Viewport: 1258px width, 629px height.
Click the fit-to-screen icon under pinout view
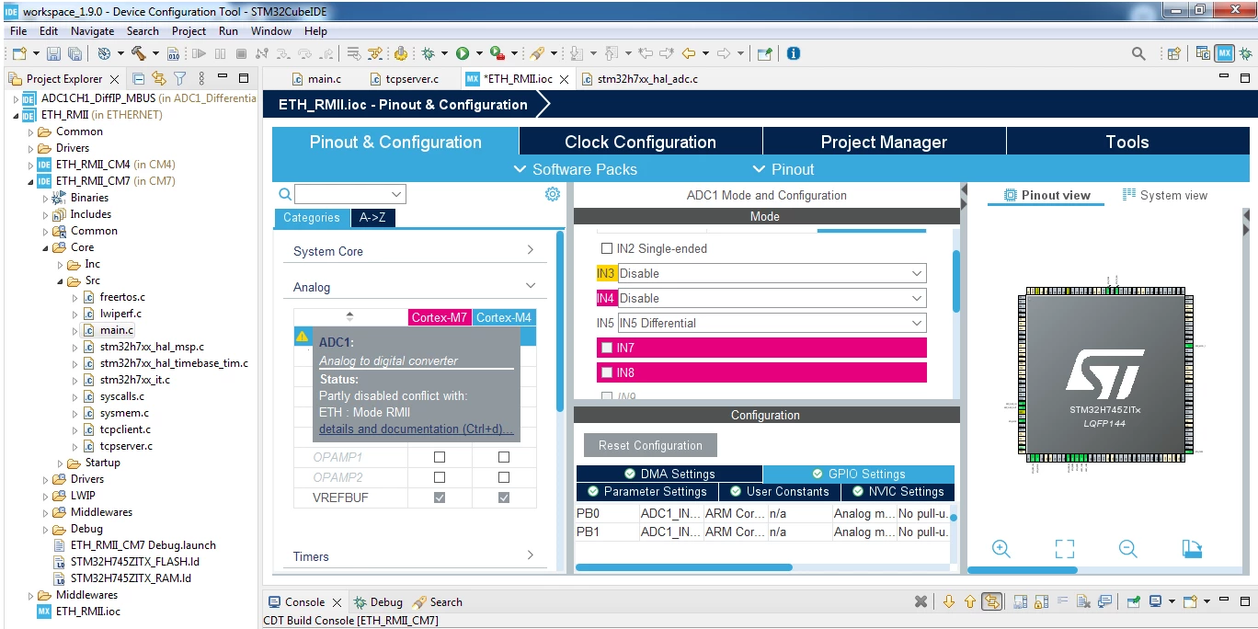(1065, 549)
